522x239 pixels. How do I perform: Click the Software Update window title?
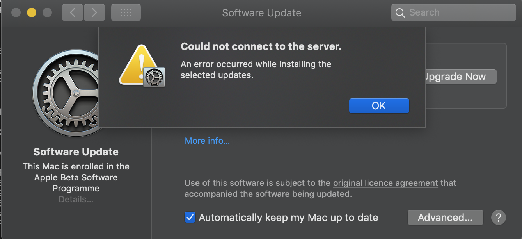[261, 13]
